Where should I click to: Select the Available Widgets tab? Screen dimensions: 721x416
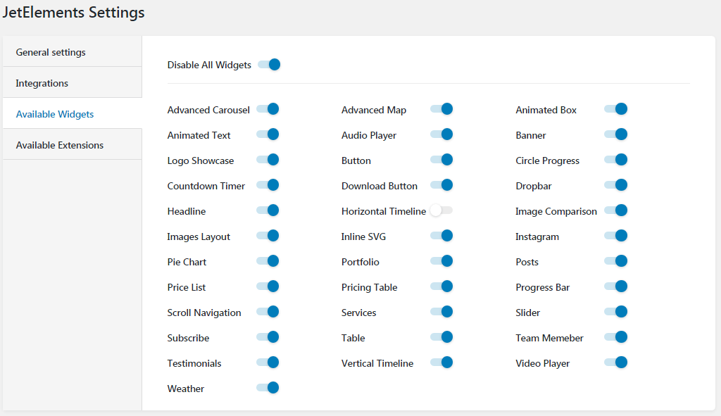click(73, 113)
